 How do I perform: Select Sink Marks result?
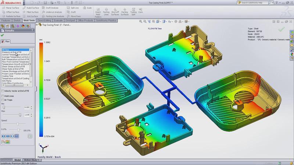pyautogui.click(x=7, y=81)
